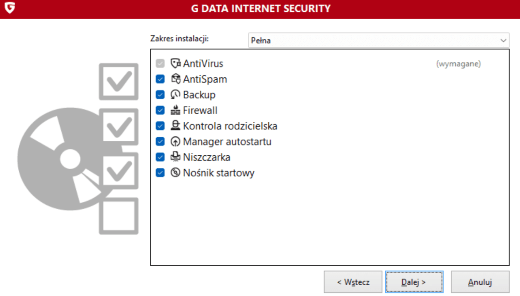
Task: Go back with the Wstecz button
Action: 353,282
